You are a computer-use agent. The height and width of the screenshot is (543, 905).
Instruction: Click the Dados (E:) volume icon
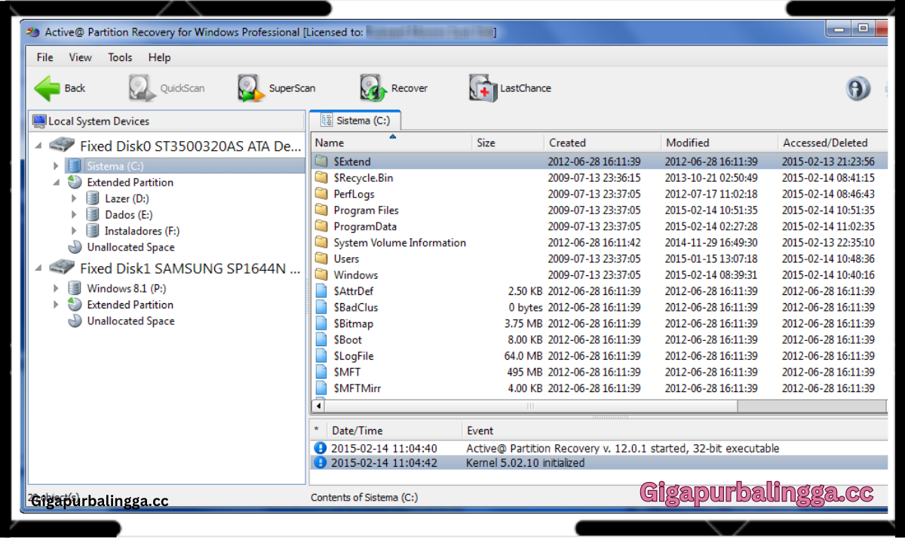tap(92, 215)
